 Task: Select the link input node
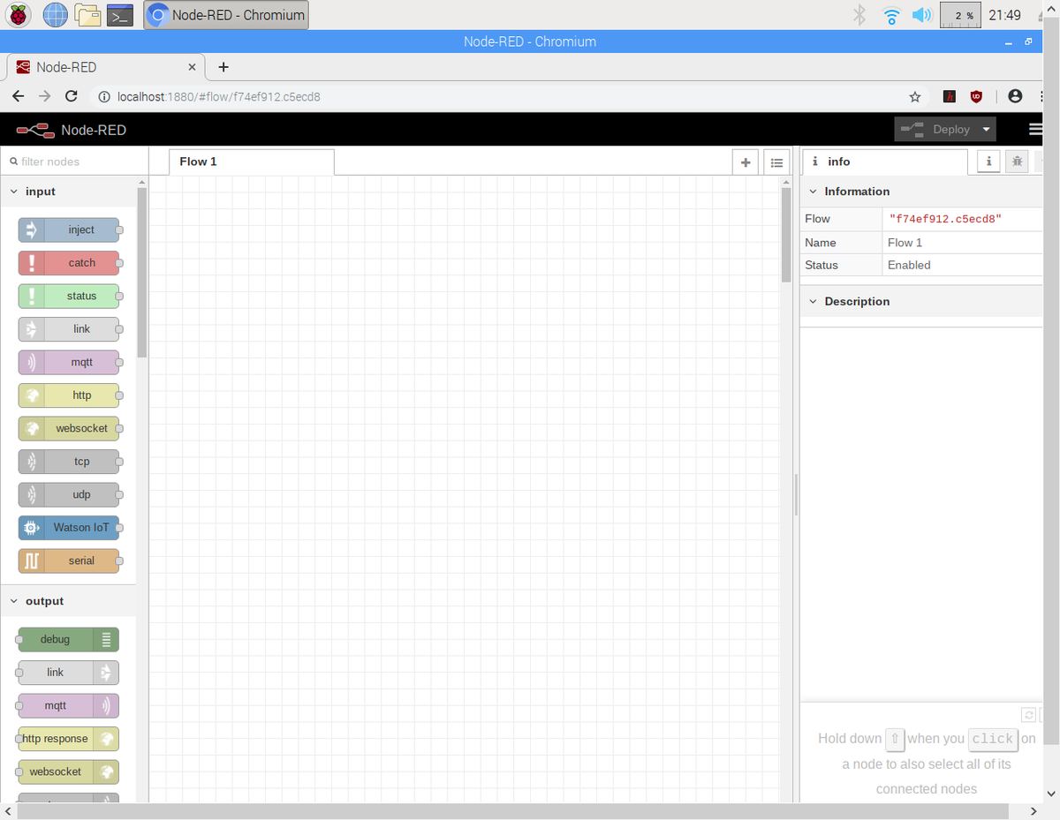(x=68, y=329)
